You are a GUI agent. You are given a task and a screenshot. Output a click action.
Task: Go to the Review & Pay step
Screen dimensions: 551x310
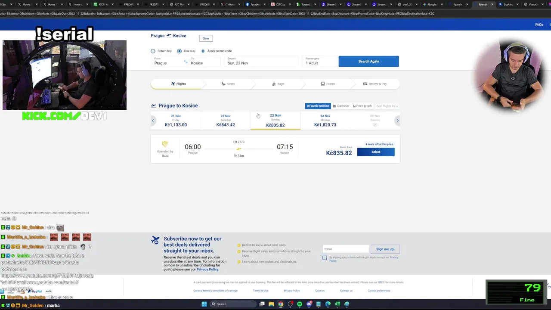coord(375,84)
